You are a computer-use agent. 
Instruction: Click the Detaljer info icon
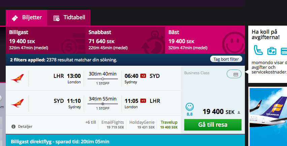[13, 126]
